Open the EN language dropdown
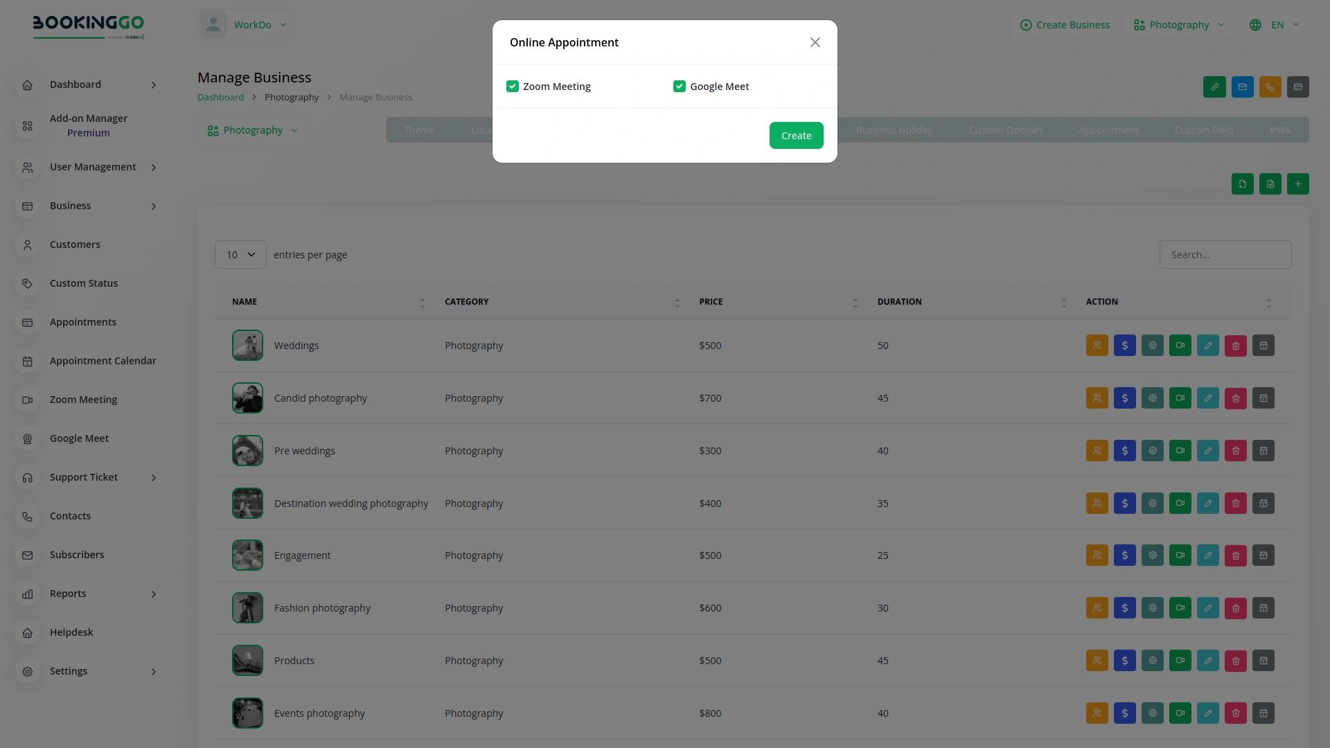This screenshot has width=1330, height=748. pyautogui.click(x=1275, y=24)
